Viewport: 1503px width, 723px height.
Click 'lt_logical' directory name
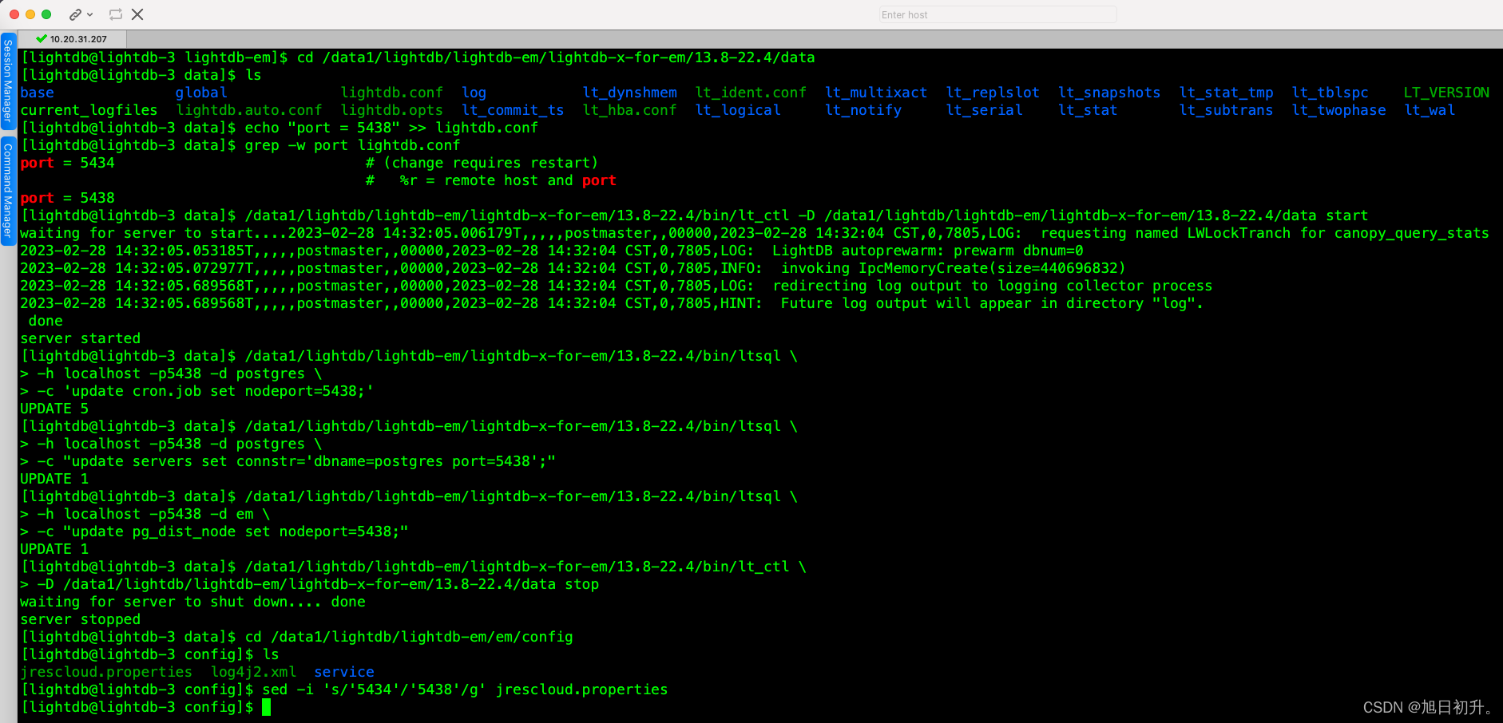(x=738, y=110)
